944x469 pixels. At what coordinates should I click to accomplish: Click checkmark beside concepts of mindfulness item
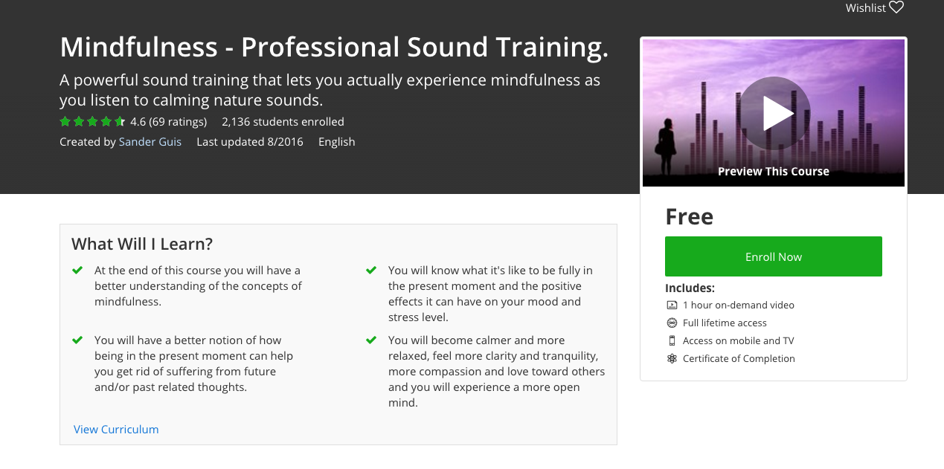tap(77, 271)
